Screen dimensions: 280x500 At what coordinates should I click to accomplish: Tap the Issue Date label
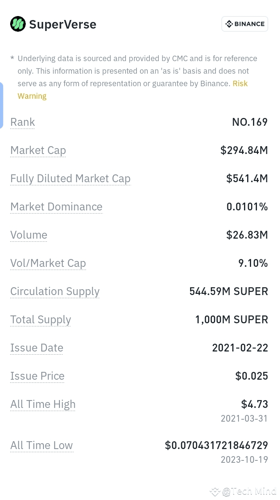pos(37,348)
